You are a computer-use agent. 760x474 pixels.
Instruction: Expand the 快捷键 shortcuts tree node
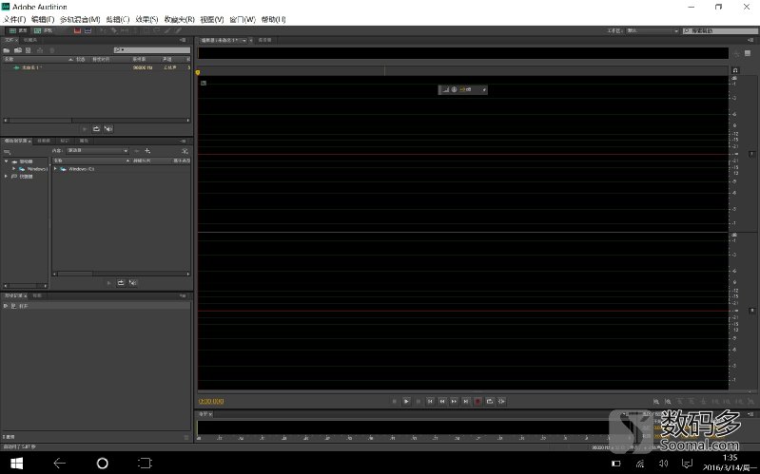coord(7,177)
